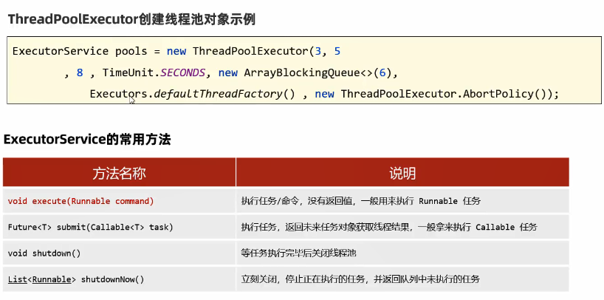Image resolution: width=604 pixels, height=300 pixels.
Task: Click the void shutdown() method cell
Action: click(119, 253)
